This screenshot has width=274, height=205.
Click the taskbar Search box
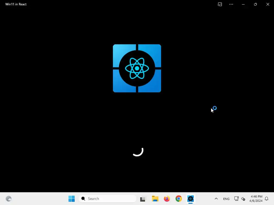pyautogui.click(x=108, y=199)
